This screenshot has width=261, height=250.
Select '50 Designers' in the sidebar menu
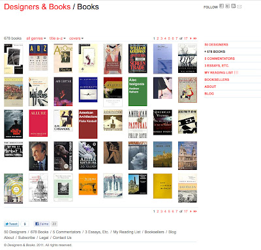(216, 44)
